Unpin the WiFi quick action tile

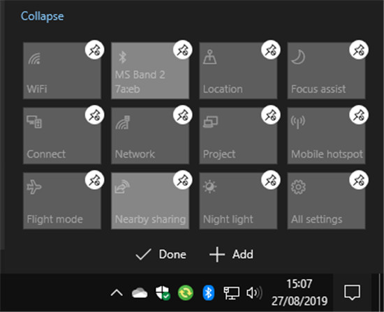[x=94, y=50]
